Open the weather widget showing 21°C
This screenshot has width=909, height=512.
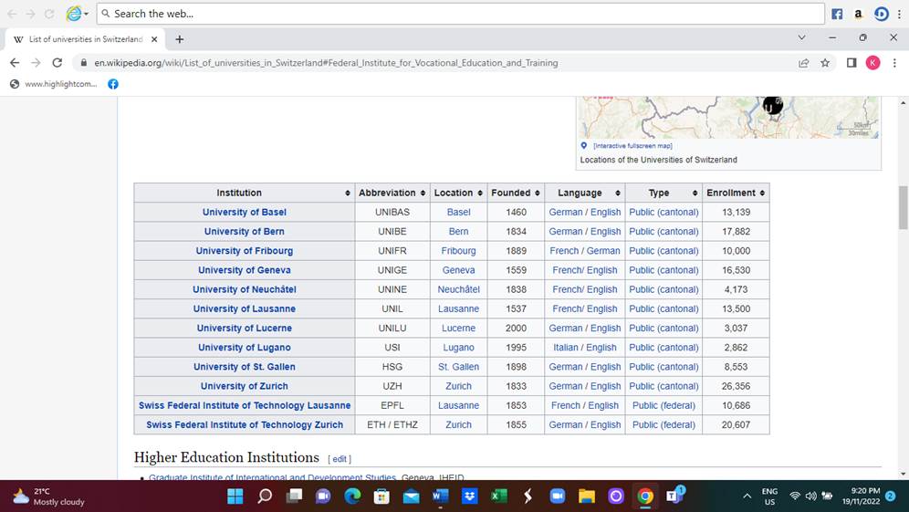[x=49, y=496]
